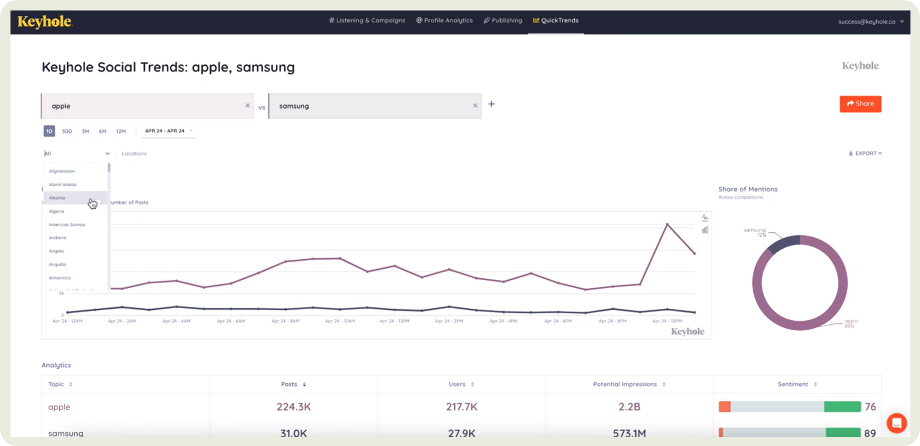
Task: Open the APR 24 date range dropdown
Action: tap(169, 131)
